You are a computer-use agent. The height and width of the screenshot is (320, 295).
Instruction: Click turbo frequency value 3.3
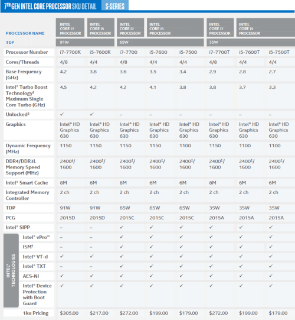click(x=272, y=88)
